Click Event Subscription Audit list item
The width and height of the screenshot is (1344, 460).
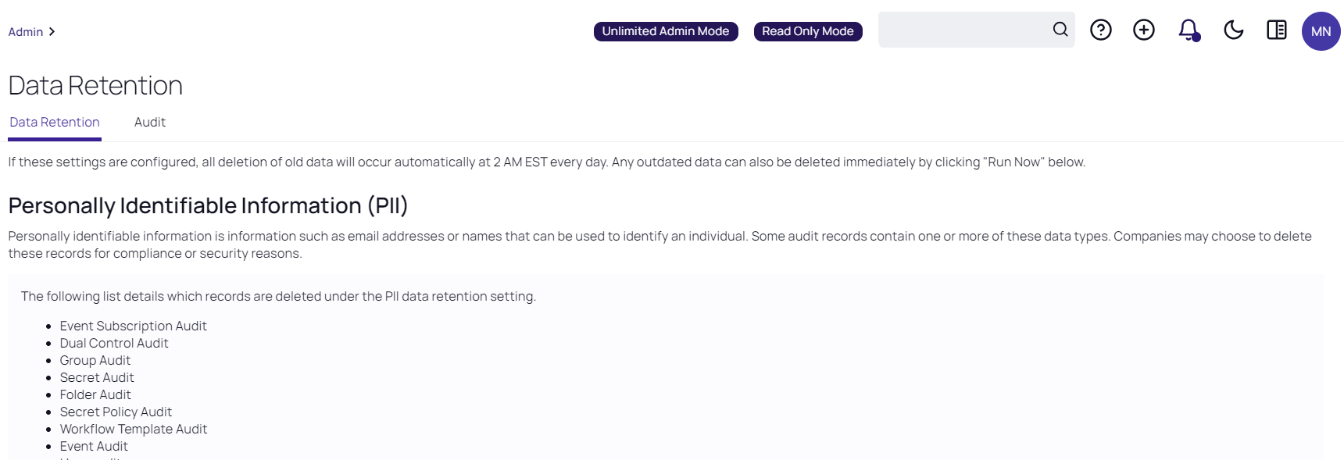click(x=133, y=326)
